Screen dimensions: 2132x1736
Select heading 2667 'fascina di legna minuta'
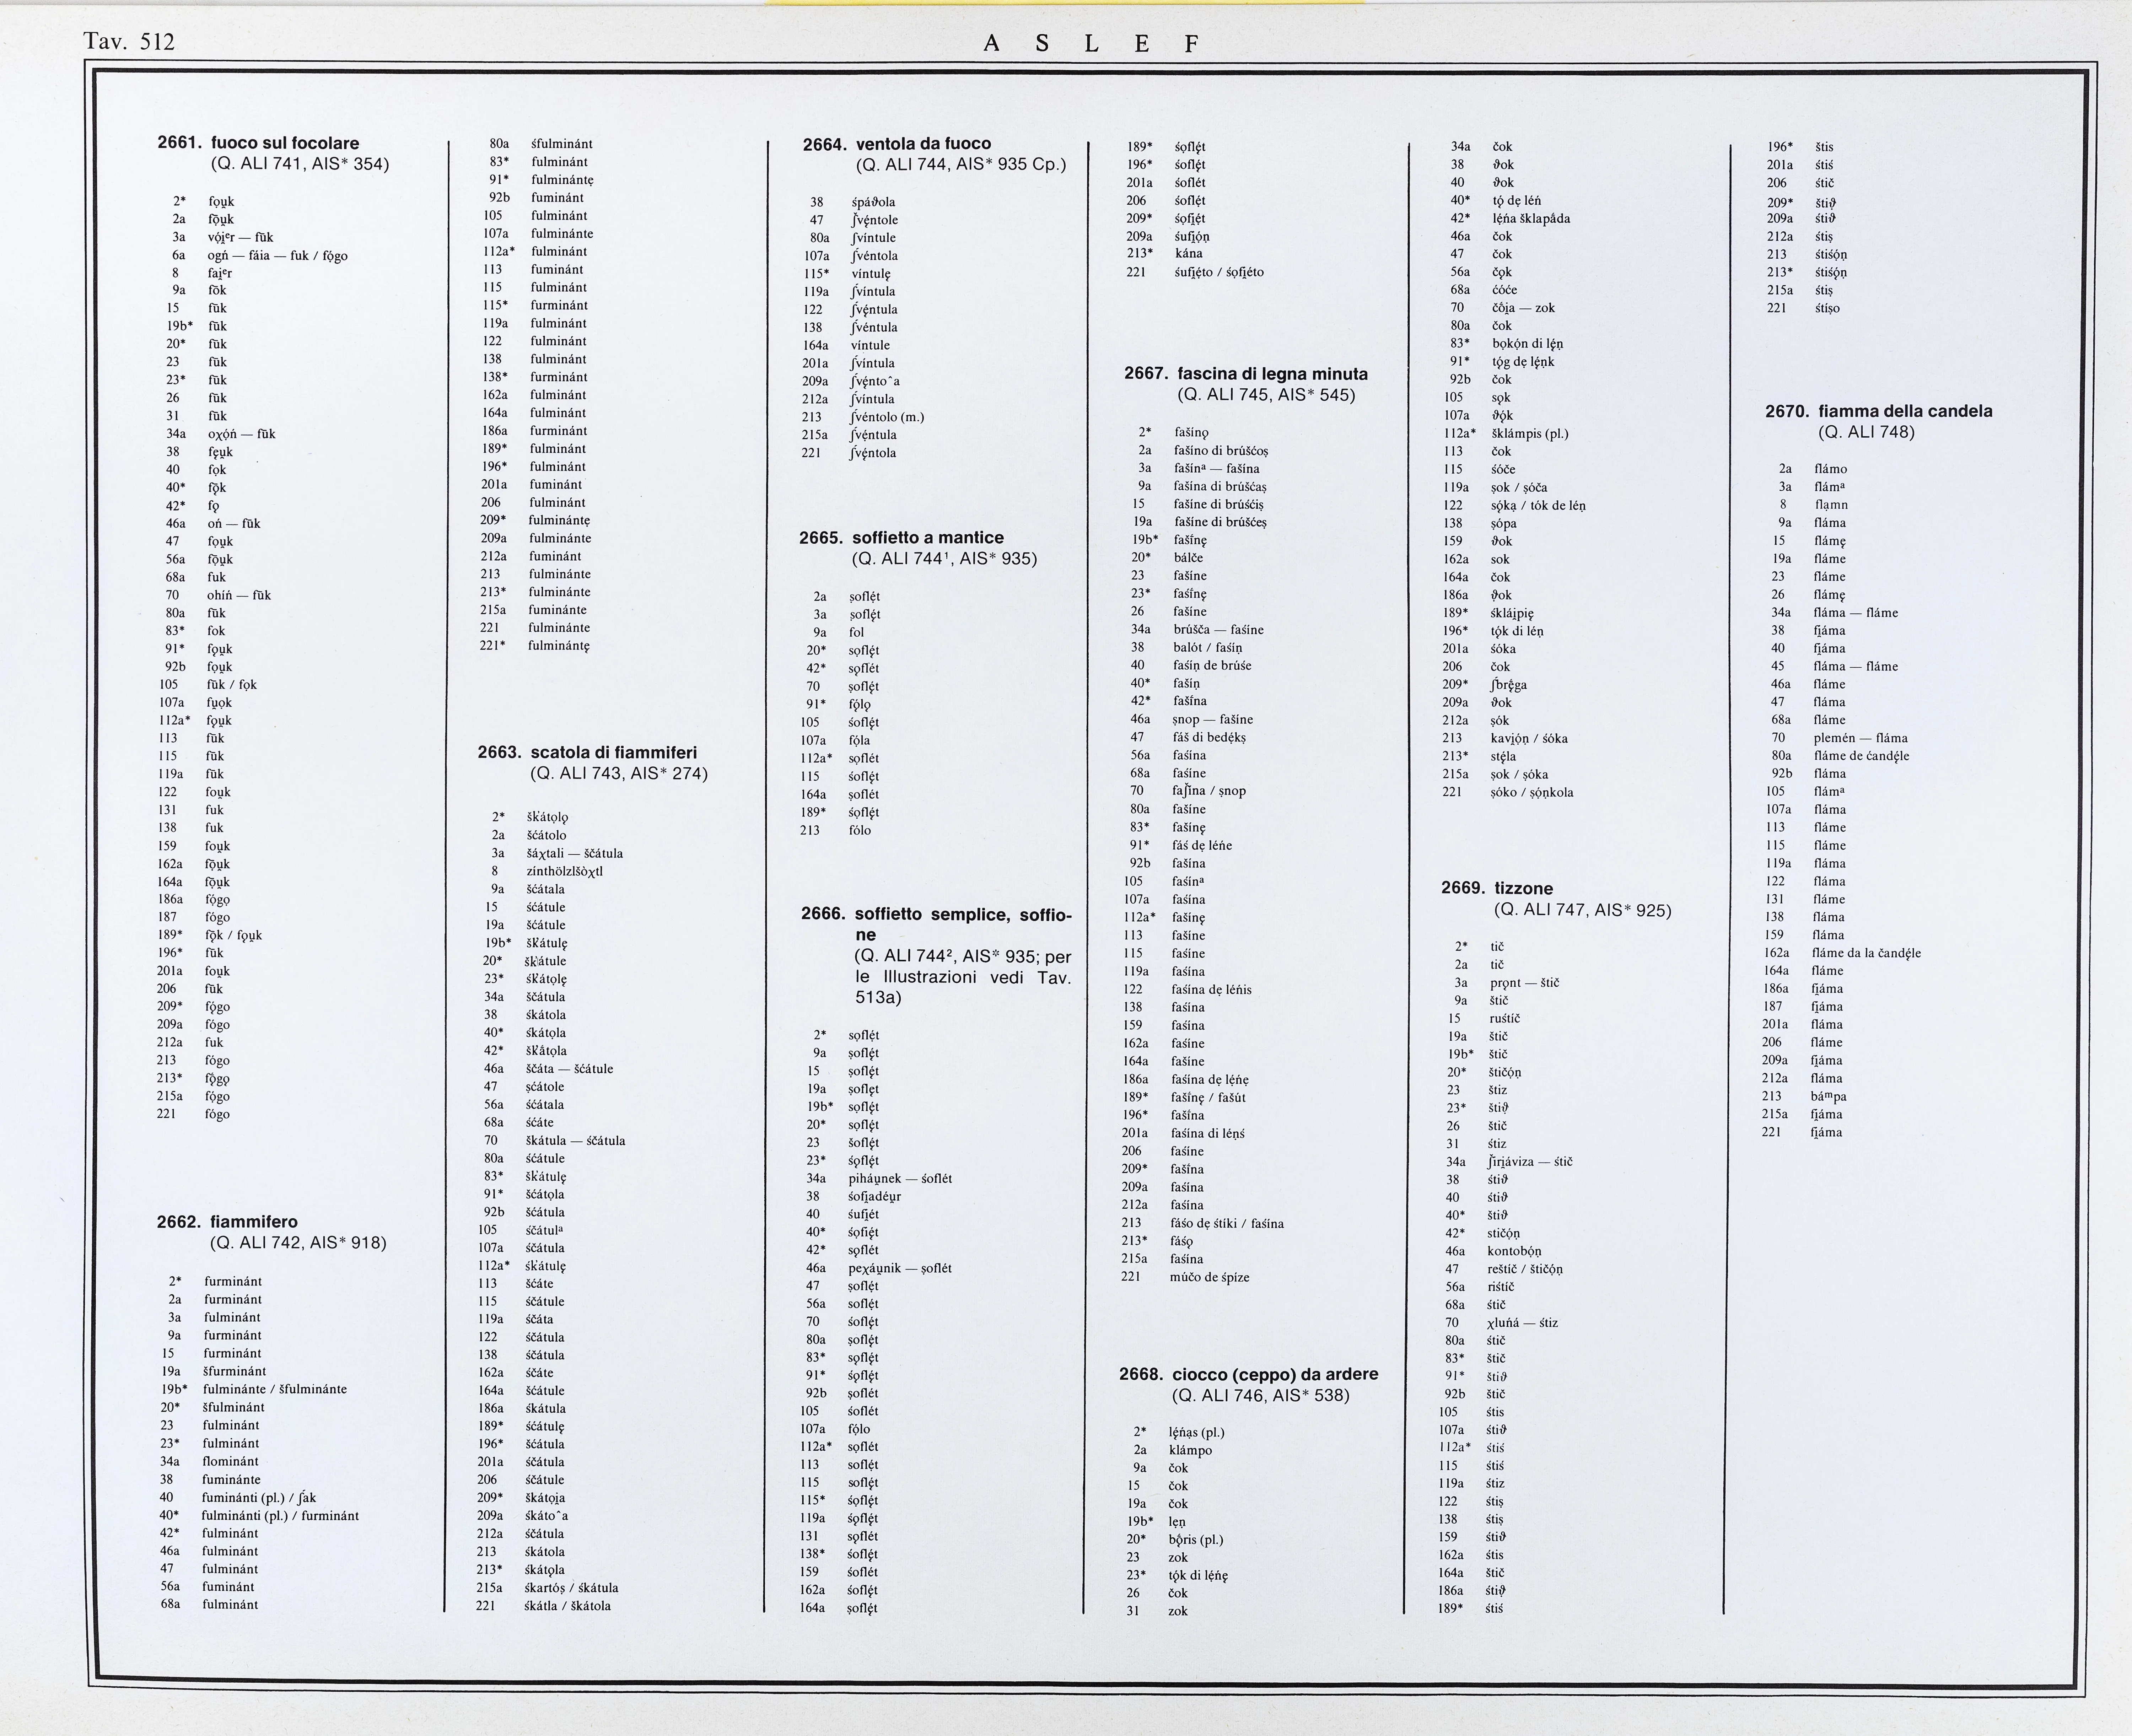click(1246, 374)
